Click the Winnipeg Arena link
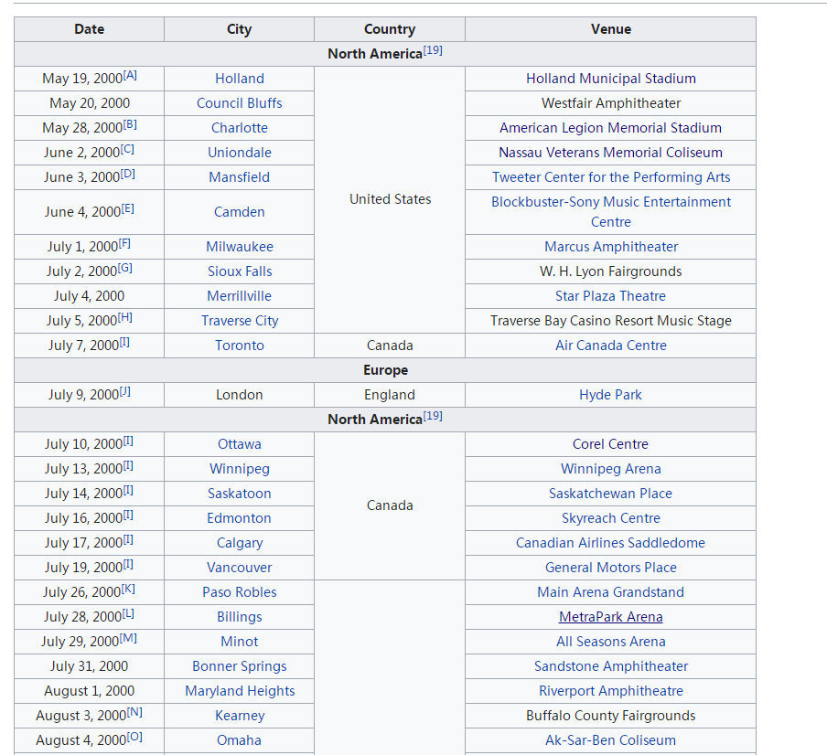 click(x=611, y=469)
